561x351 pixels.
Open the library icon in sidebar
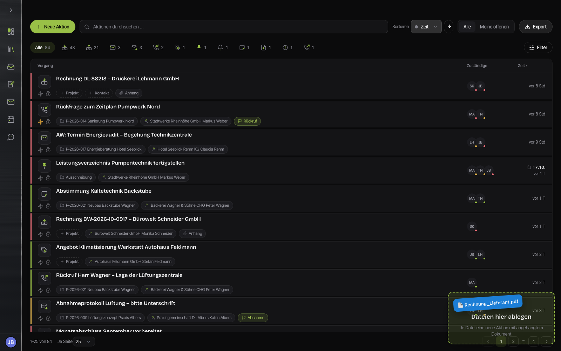point(11,49)
